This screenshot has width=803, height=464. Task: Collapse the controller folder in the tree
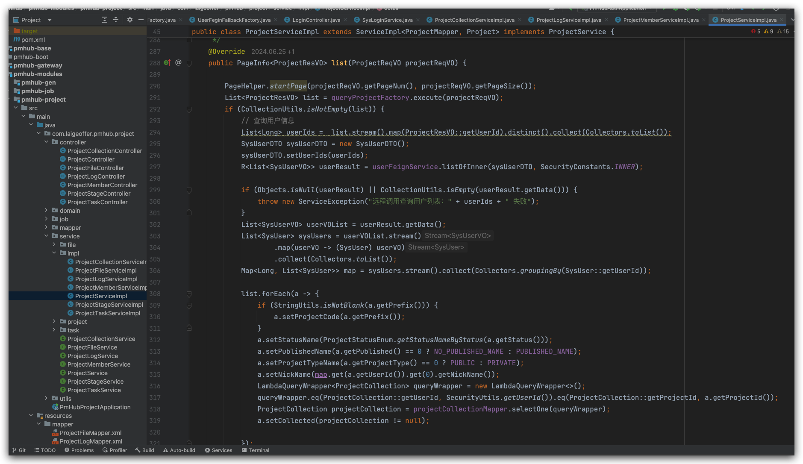click(x=47, y=142)
